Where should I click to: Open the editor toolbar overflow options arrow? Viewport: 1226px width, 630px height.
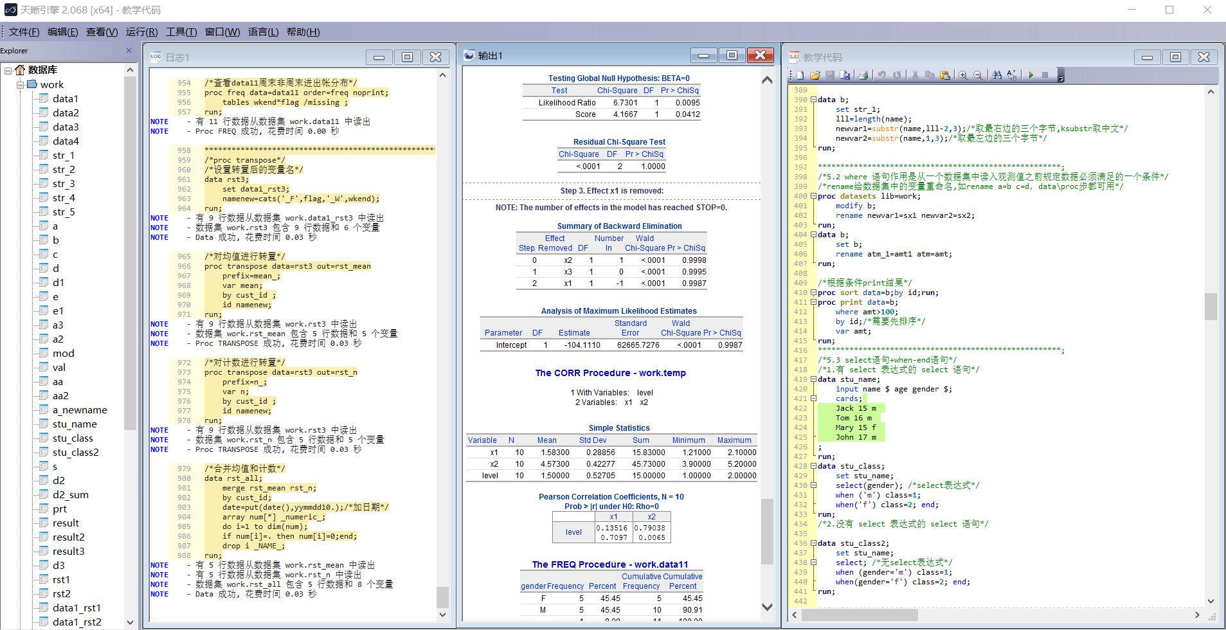[1061, 76]
